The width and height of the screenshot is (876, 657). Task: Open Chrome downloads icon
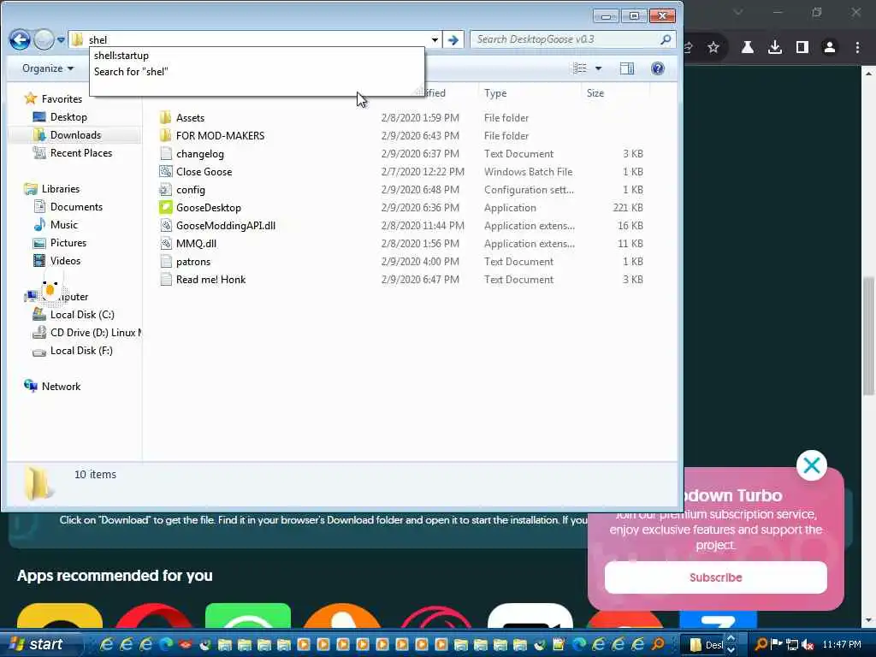775,48
